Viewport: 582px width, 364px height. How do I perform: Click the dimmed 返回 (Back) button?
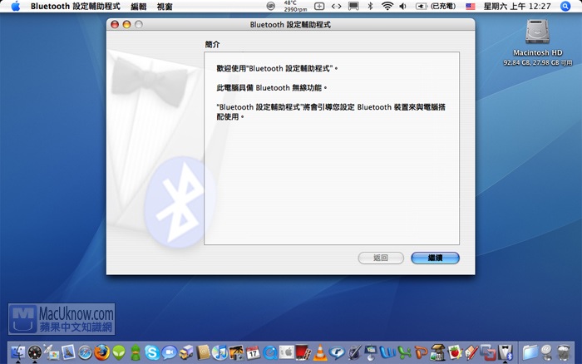[381, 258]
